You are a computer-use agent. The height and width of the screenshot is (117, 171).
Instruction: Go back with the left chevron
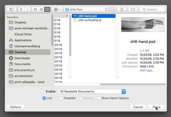pyautogui.click(x=21, y=9)
